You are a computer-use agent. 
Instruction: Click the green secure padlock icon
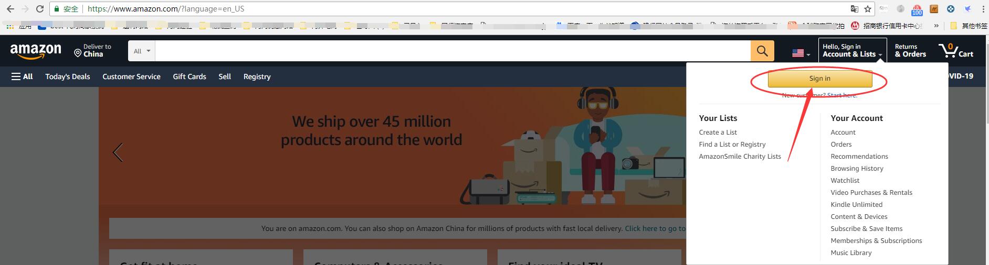tap(57, 9)
